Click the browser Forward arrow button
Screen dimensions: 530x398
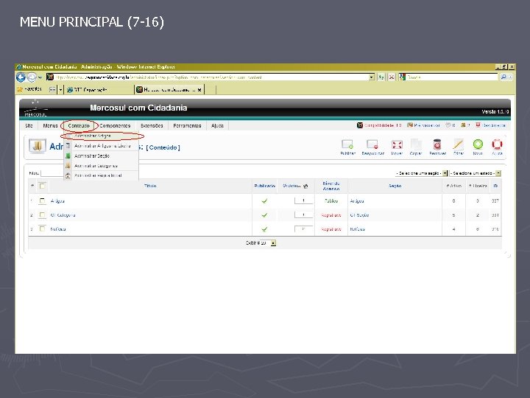(32, 77)
